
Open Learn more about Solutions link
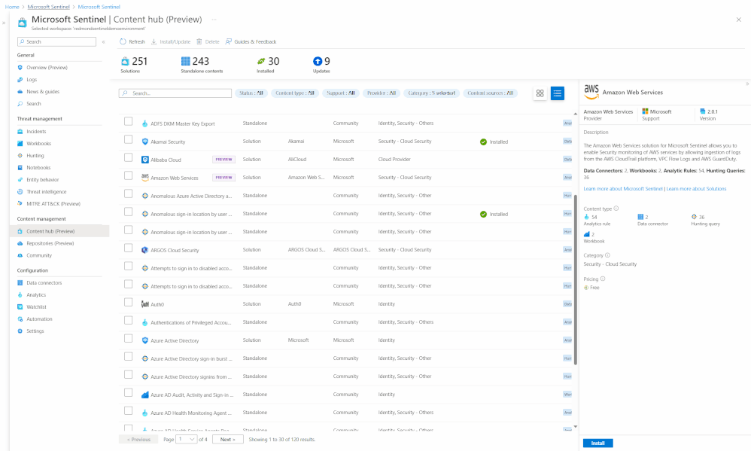pyautogui.click(x=696, y=189)
